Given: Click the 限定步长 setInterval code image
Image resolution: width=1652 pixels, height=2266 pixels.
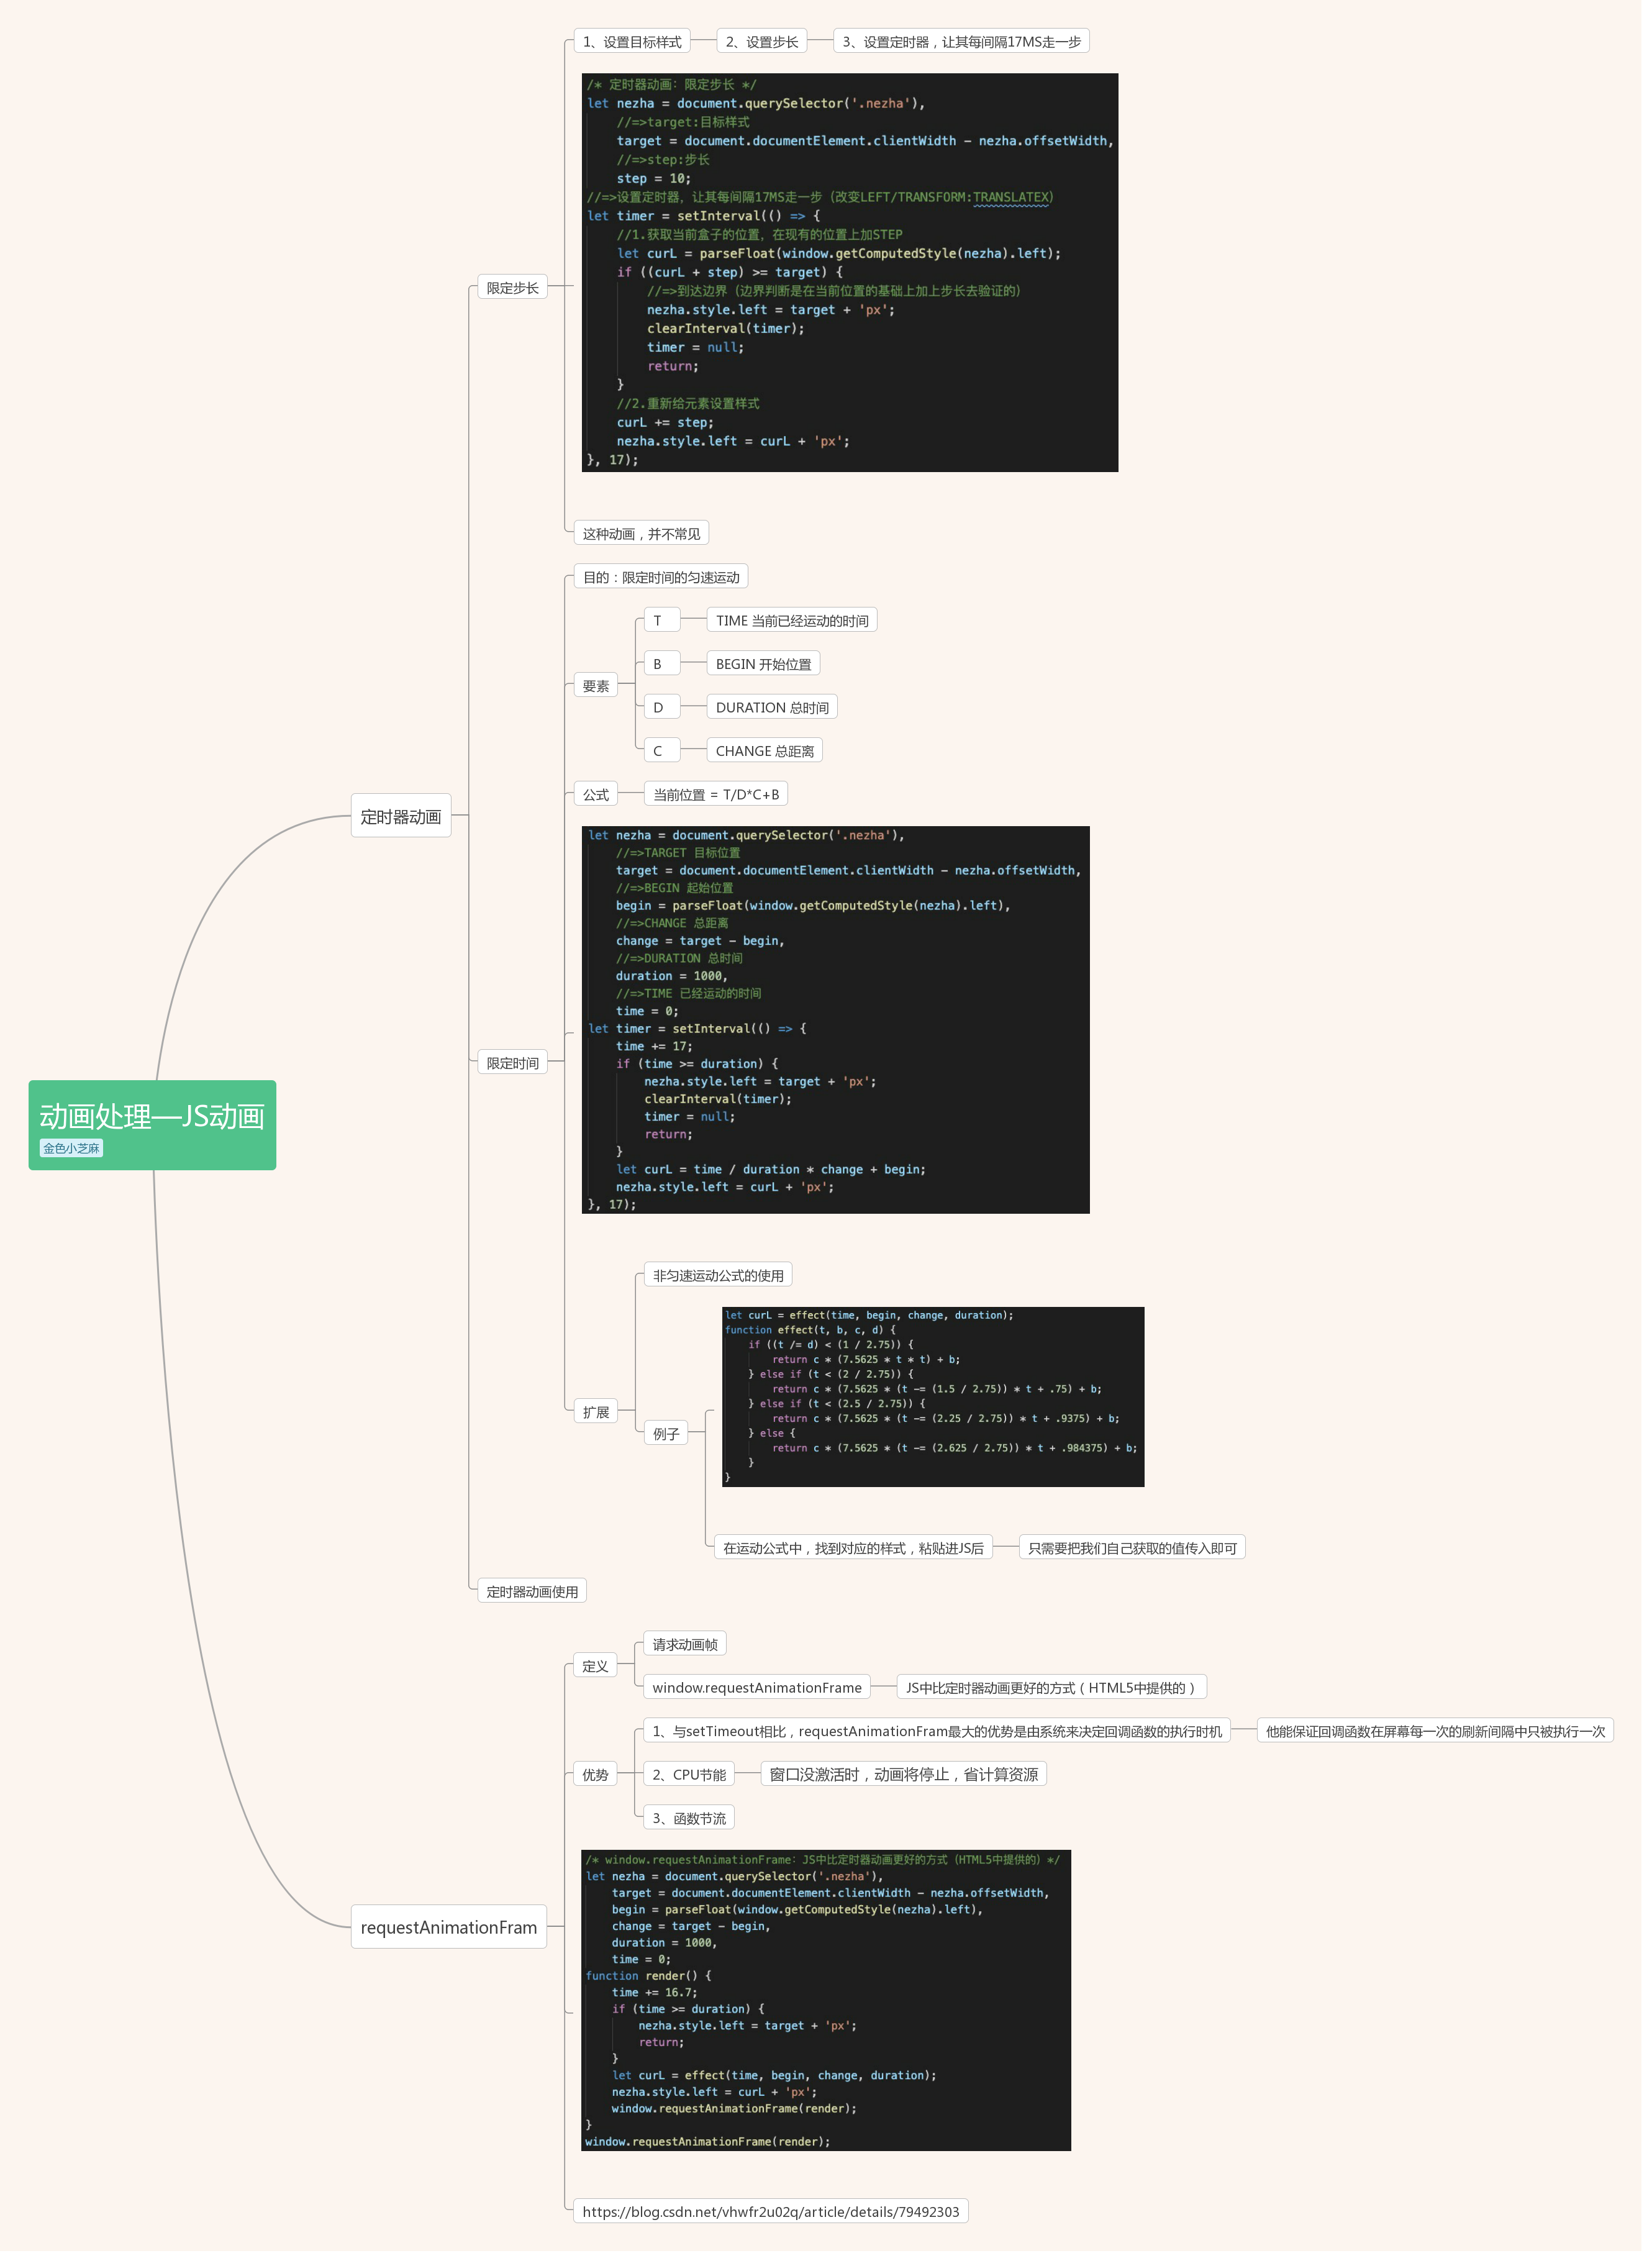Looking at the screenshot, I should [849, 272].
